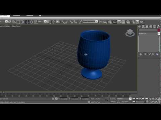Switch to the Motion command panel tab

pyautogui.click(x=151, y=26)
